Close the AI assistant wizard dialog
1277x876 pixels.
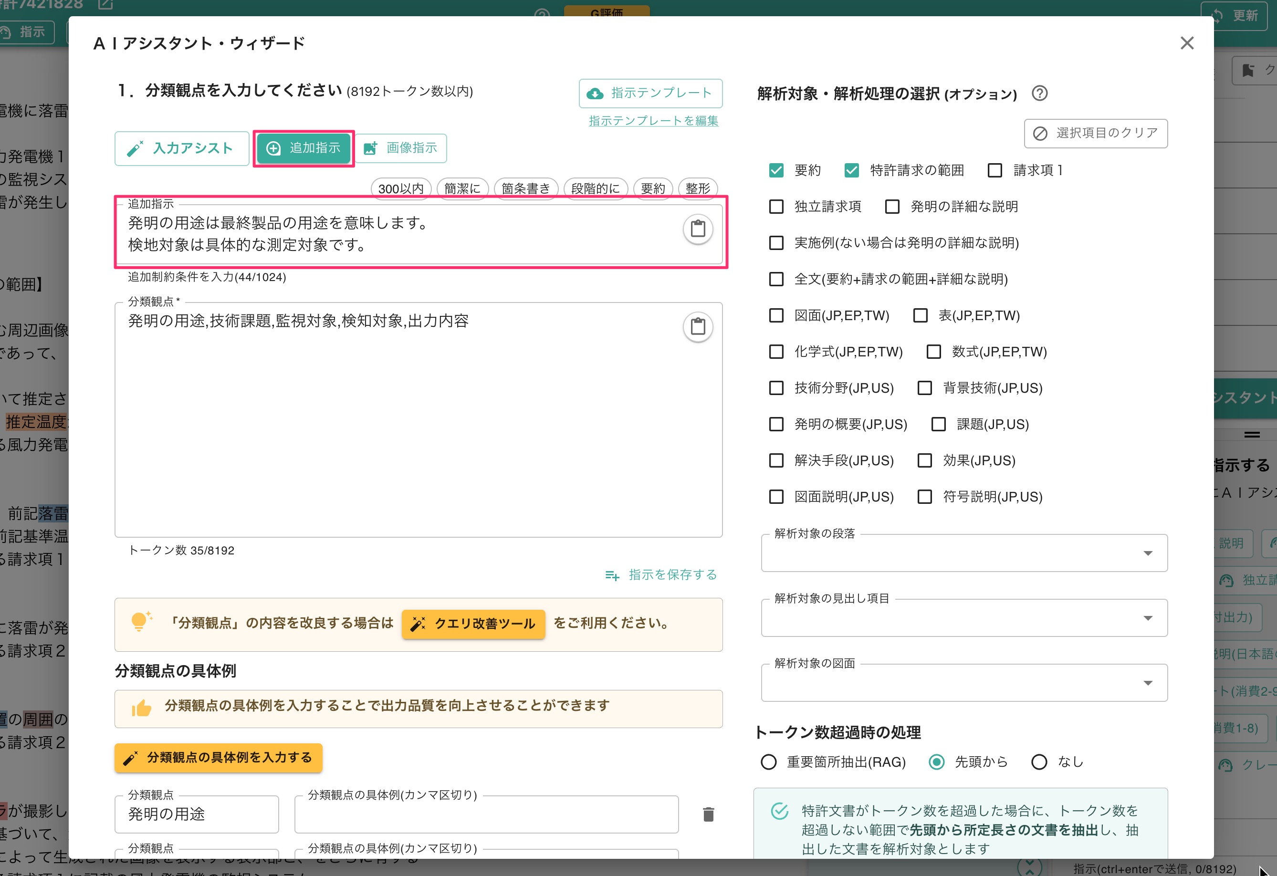pos(1186,43)
